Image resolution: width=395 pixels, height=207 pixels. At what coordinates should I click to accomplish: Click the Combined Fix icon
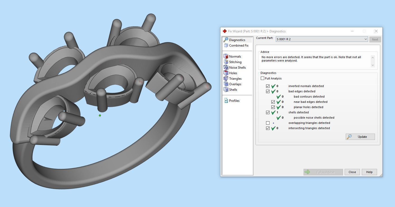[226, 46]
